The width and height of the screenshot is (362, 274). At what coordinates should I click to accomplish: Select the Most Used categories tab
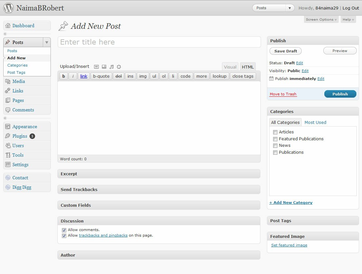click(315, 122)
